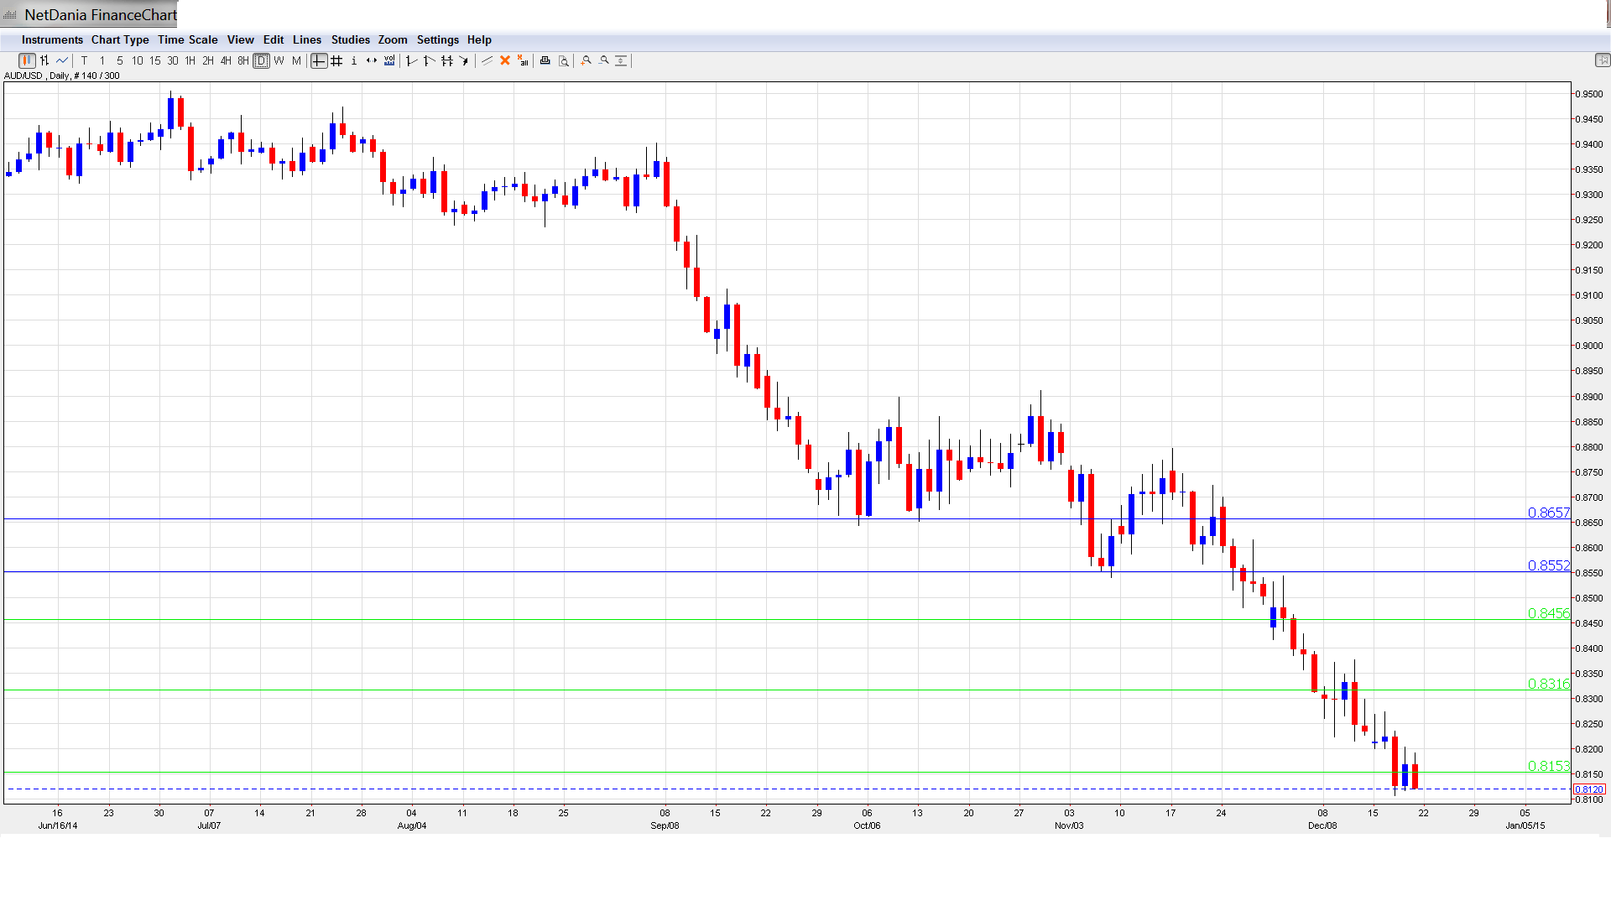Switch to 30 minute time scale
Image resolution: width=1611 pixels, height=906 pixels.
(173, 60)
